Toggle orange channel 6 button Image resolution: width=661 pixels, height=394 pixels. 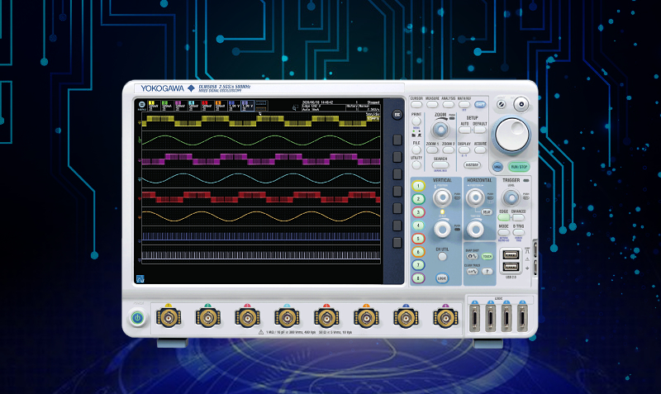pos(418,252)
